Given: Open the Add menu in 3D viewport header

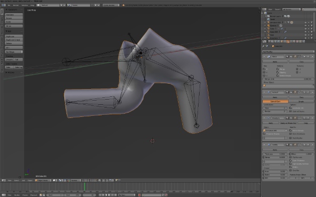Looking at the screenshot, I should click(x=23, y=180).
